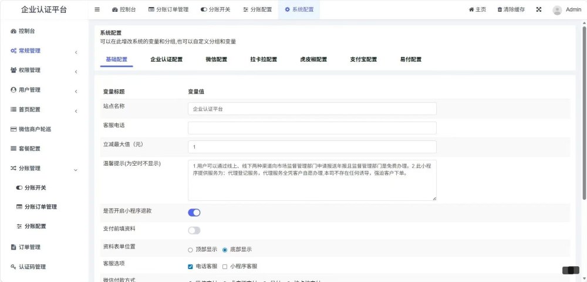Click the 套餐配置 bars icon
587x282 pixels.
coord(13,149)
